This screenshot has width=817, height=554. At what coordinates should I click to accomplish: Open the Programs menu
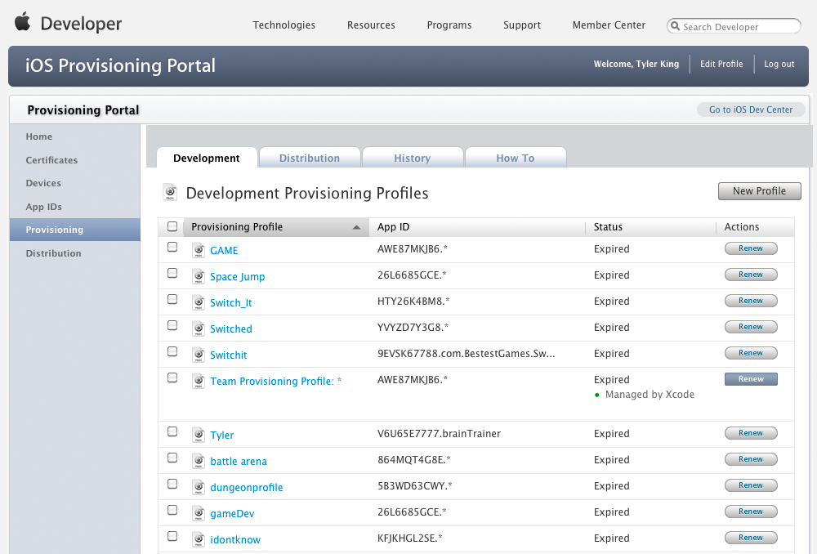449,25
